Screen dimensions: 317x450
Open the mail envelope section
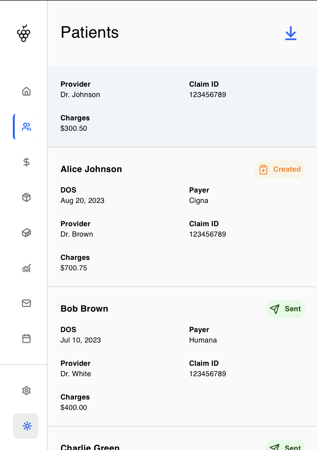[x=26, y=303]
